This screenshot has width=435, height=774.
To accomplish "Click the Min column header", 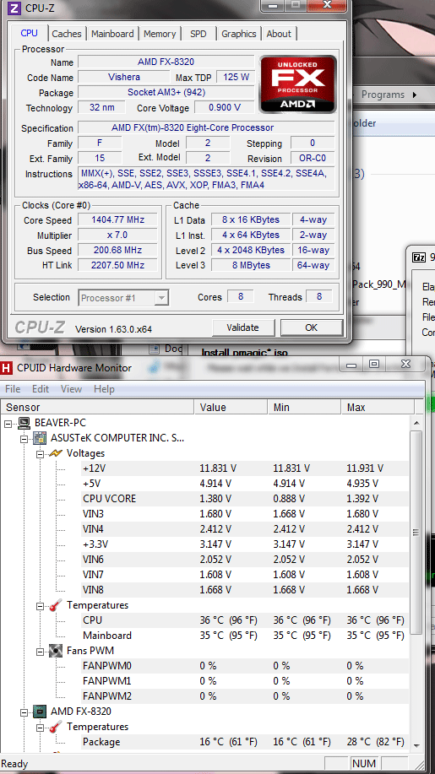I will 304,407.
